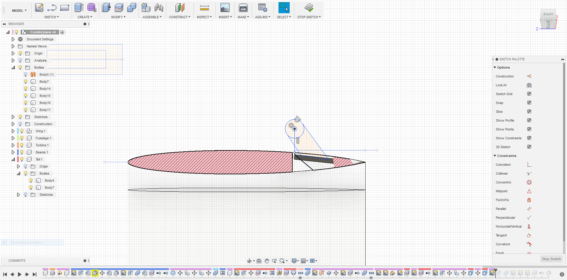The image size is (567, 280).
Task: Click the Insert image icon
Action: click(225, 8)
